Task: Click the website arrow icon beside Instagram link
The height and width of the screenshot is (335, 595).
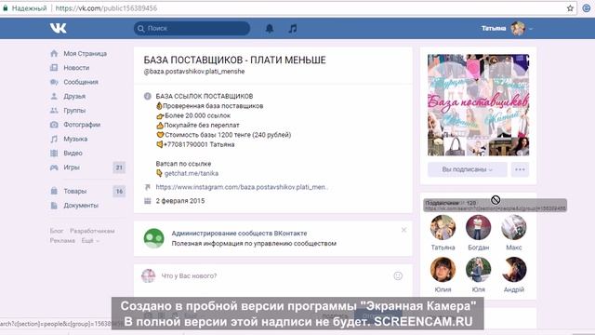Action: [x=148, y=187]
